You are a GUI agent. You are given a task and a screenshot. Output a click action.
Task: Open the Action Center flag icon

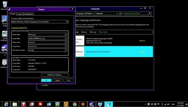(x=158, y=104)
